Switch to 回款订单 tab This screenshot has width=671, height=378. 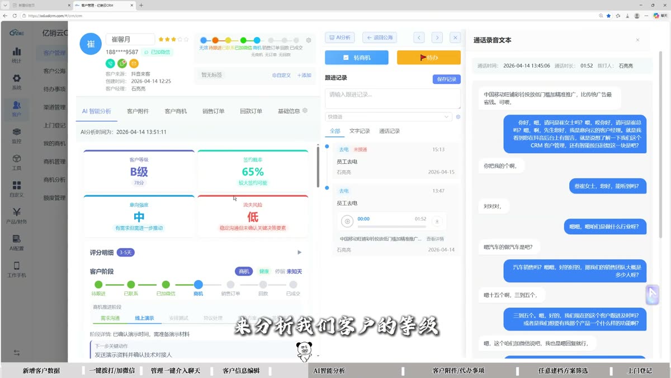tap(251, 111)
